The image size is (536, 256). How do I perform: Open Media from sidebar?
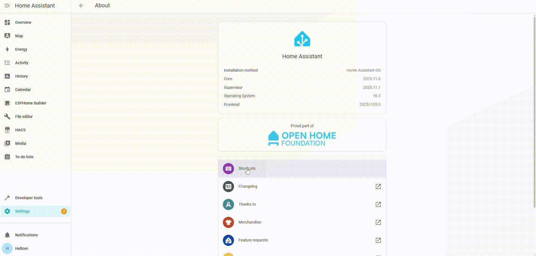pyautogui.click(x=36, y=143)
